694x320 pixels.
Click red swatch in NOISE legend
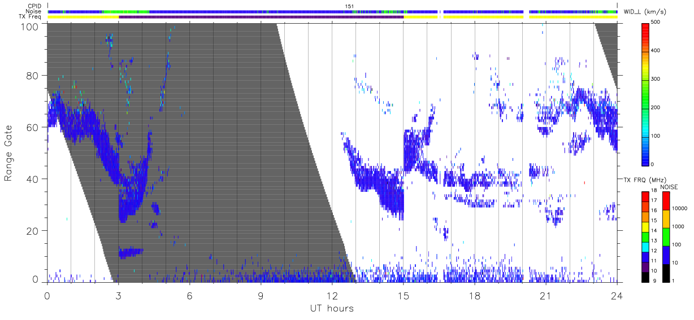666,201
